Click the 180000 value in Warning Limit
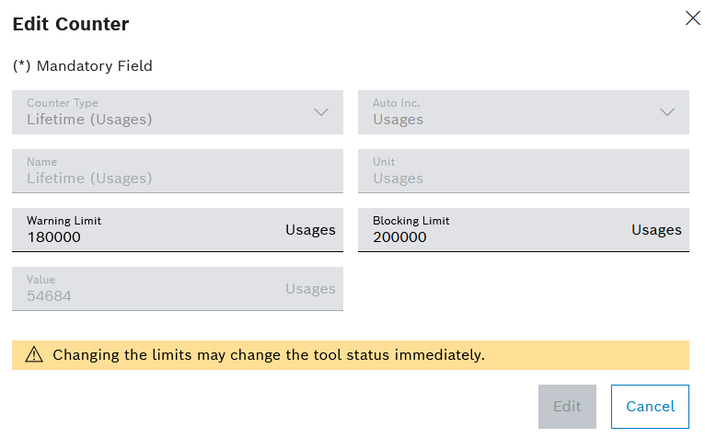The image size is (705, 438). 54,237
